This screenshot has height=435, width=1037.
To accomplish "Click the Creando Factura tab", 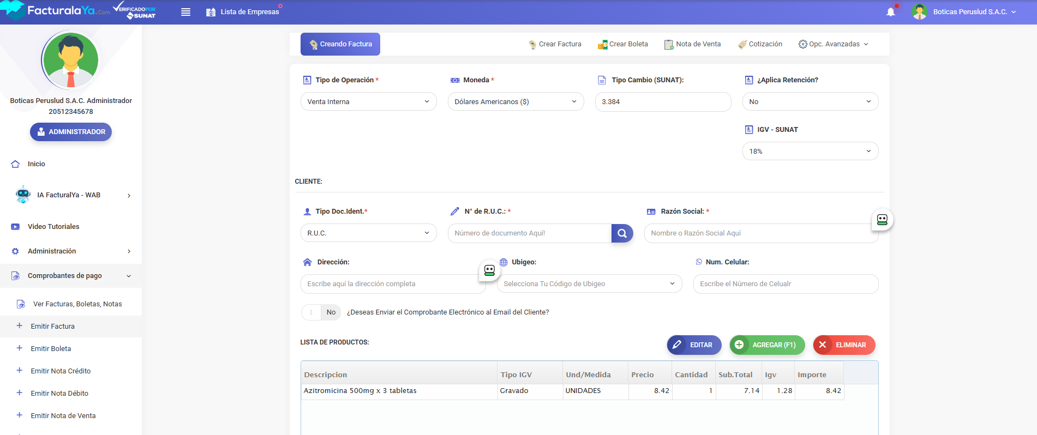I will [340, 44].
